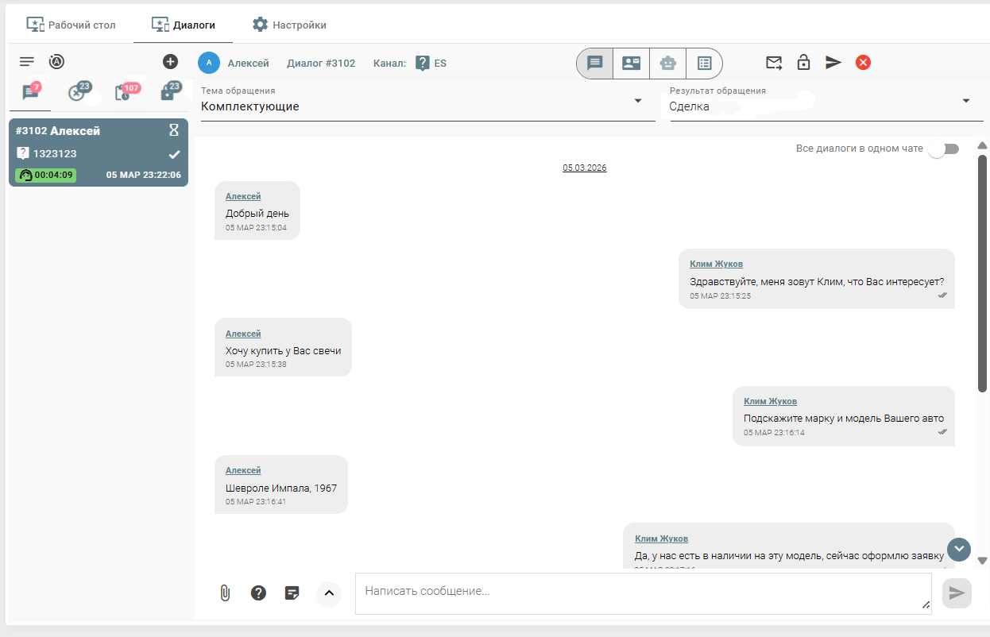This screenshot has width=990, height=637.
Task: Expand the chevron-up panel near message field
Action: pos(328,593)
